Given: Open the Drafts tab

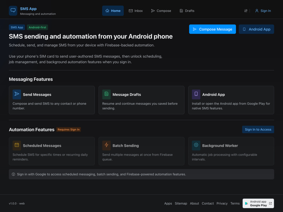Looking at the screenshot, I should click(x=187, y=11).
